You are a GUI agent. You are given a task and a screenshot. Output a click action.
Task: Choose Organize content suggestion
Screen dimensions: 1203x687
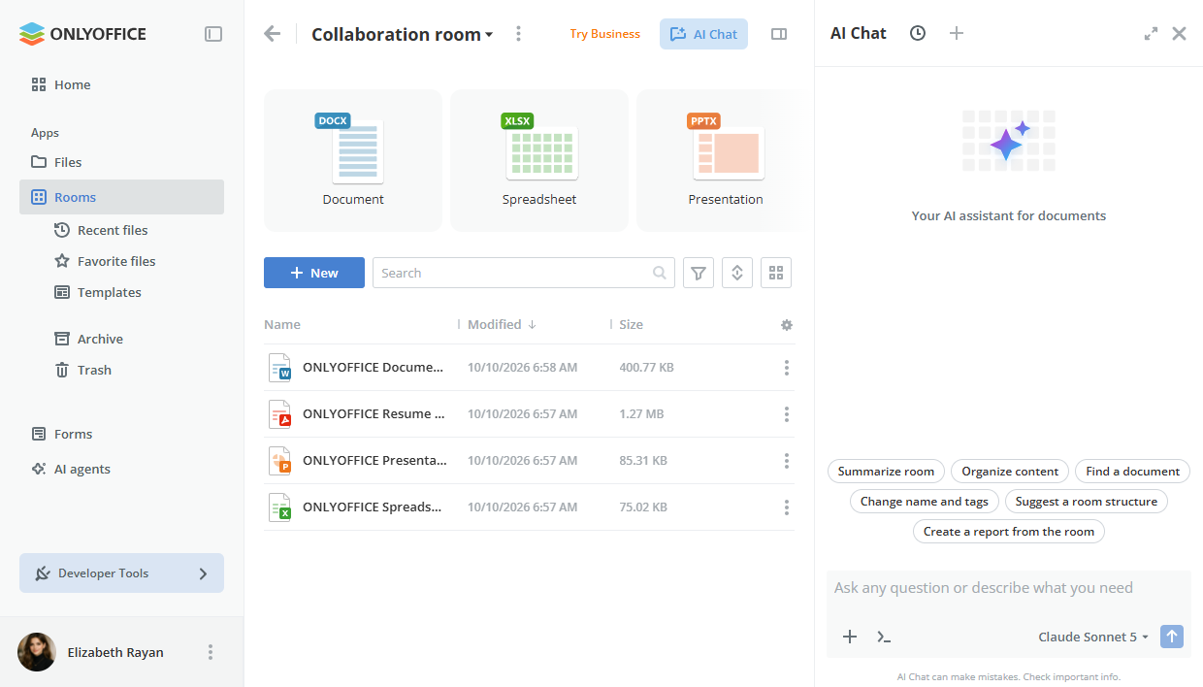coord(1010,472)
